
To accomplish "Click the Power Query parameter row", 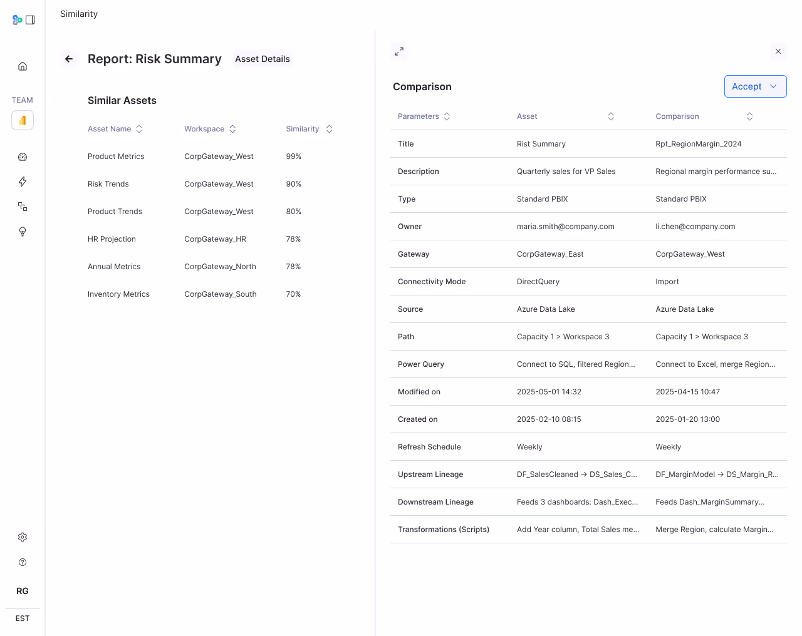I will point(588,364).
